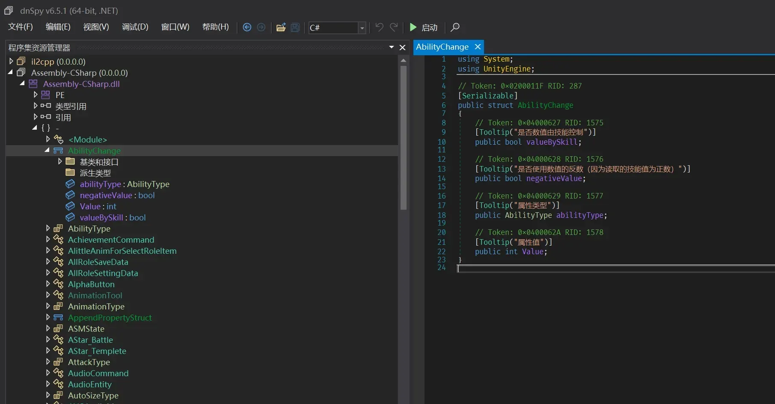
Task: Open the assembly explorer panel options arrow
Action: point(391,47)
